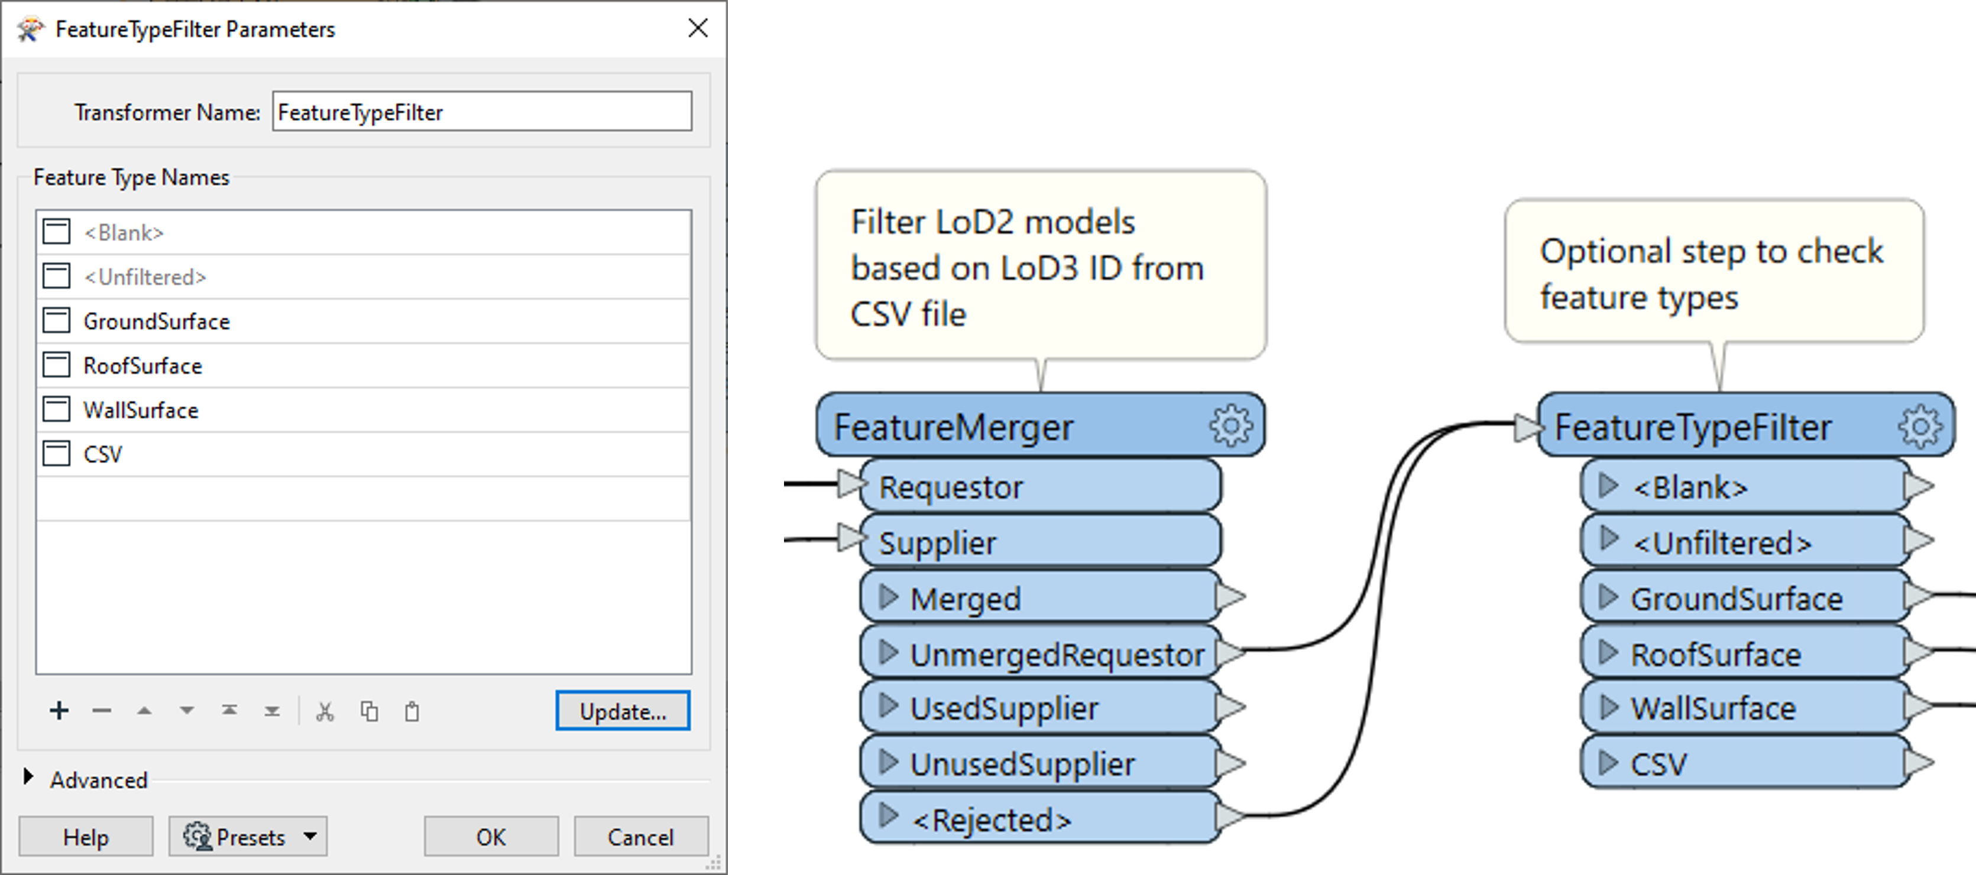Toggle the <Unfiltered> row checkbox

tap(56, 276)
